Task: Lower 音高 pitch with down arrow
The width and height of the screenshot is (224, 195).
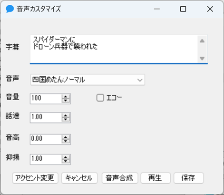Action: (66, 141)
